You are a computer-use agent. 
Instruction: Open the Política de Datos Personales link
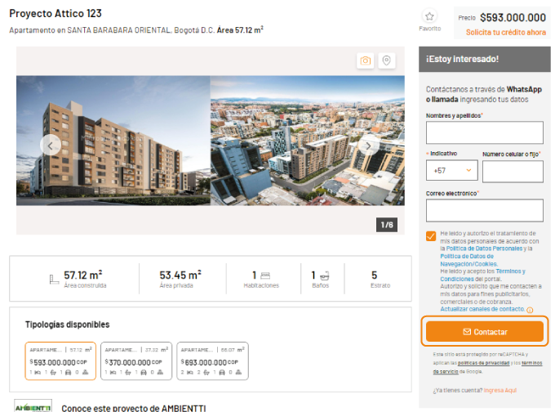pyautogui.click(x=484, y=249)
